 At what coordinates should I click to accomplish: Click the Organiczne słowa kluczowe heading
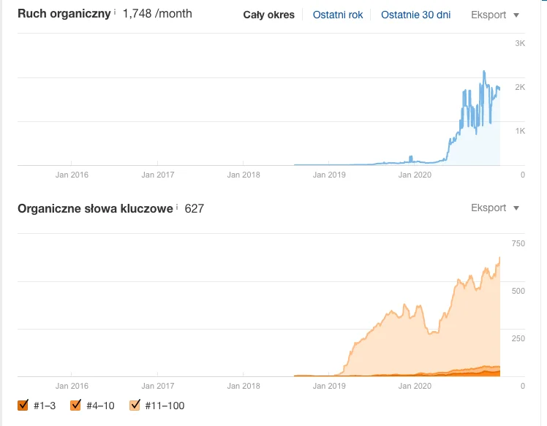95,208
